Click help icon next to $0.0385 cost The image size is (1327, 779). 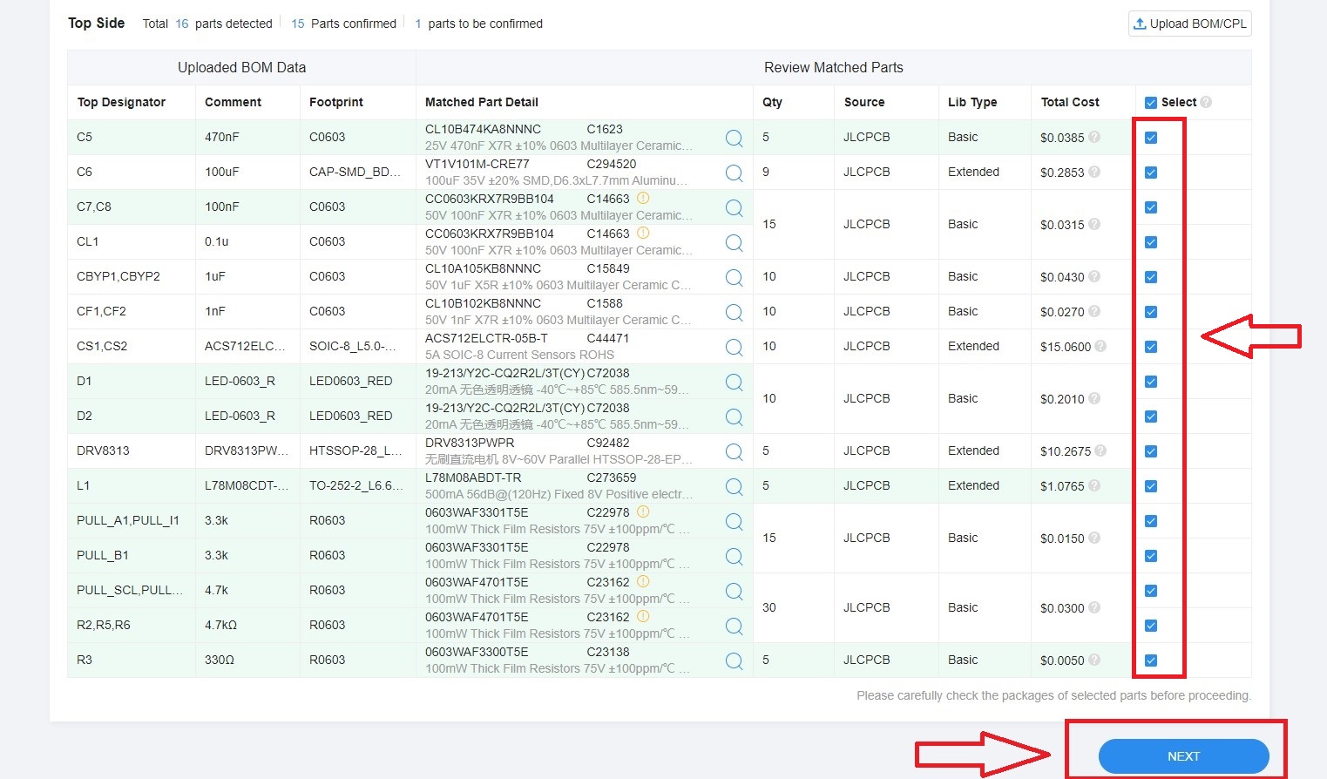point(1094,137)
